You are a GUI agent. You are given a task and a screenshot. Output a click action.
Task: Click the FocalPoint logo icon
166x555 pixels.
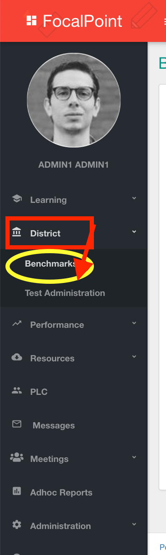click(31, 21)
